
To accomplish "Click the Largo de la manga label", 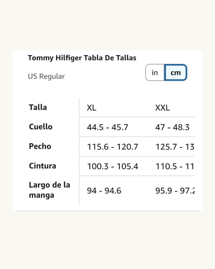I will point(49,190).
